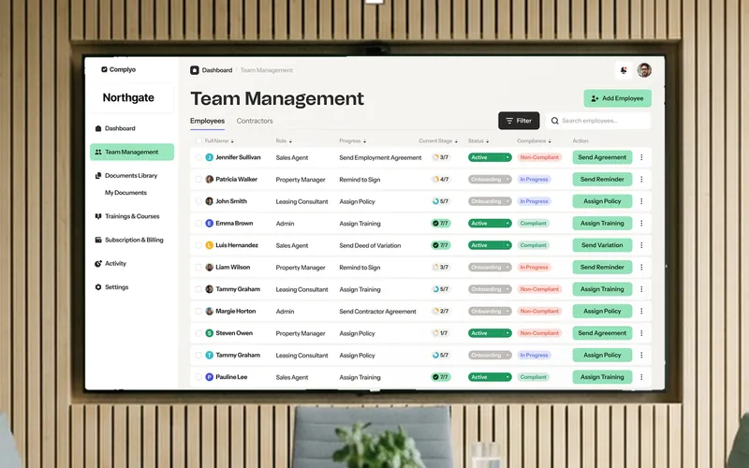Check the box for Emma Brown
The height and width of the screenshot is (468, 749).
tap(198, 223)
